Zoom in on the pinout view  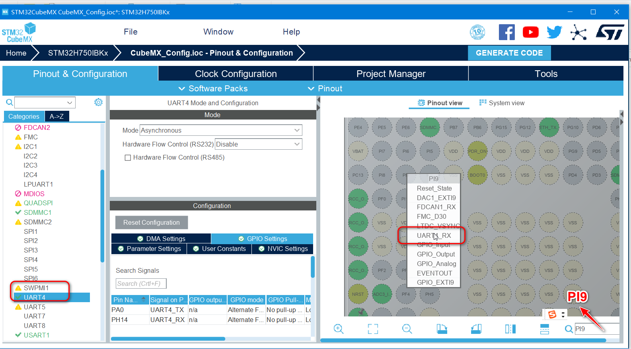point(339,329)
